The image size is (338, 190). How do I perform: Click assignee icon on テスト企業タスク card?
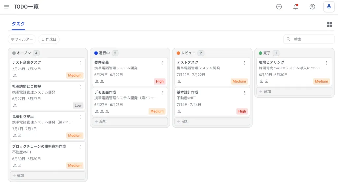click(15, 75)
